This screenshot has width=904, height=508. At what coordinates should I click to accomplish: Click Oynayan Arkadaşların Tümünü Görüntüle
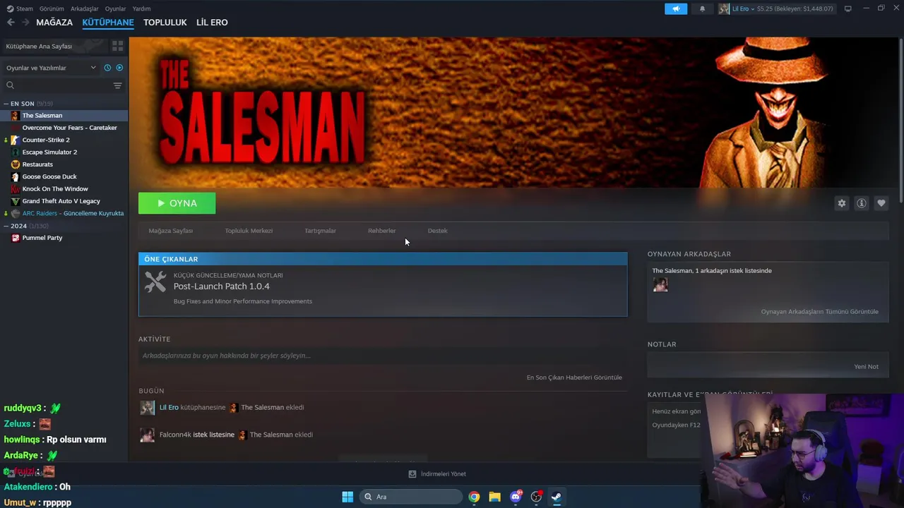[819, 312]
